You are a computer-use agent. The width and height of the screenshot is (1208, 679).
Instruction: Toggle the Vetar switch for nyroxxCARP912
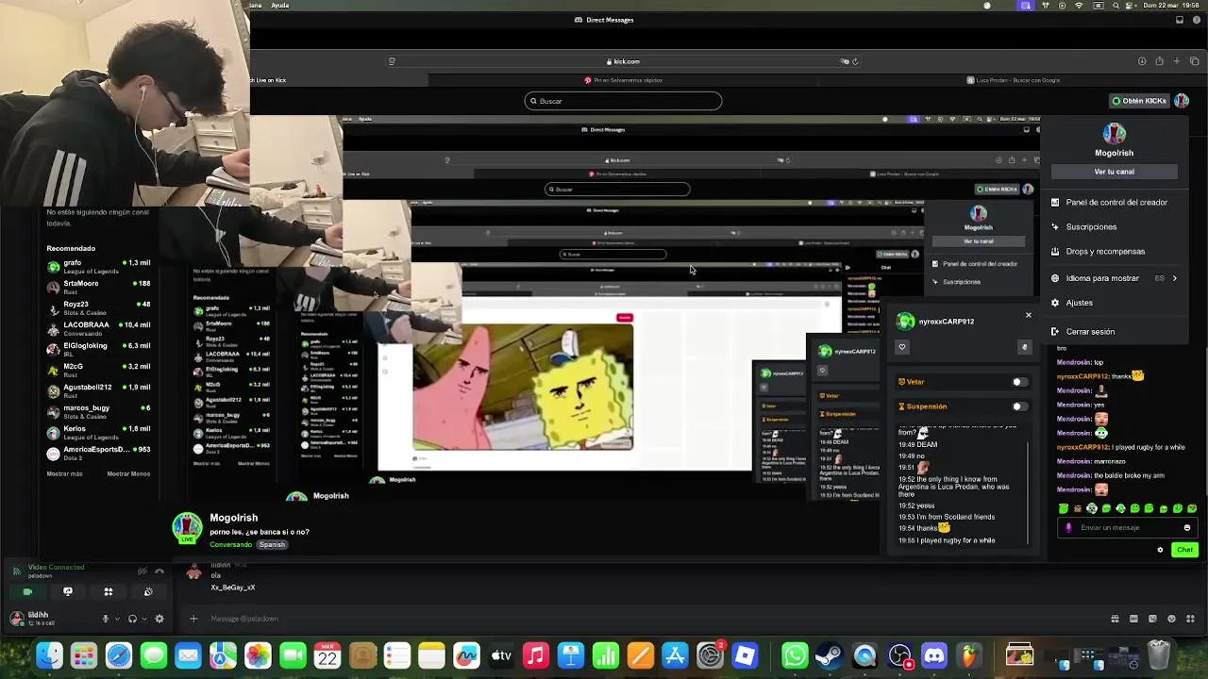[1019, 382]
